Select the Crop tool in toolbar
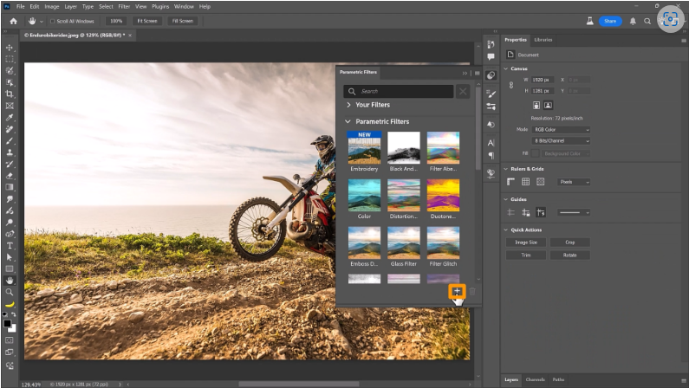The width and height of the screenshot is (689, 388). [x=10, y=94]
